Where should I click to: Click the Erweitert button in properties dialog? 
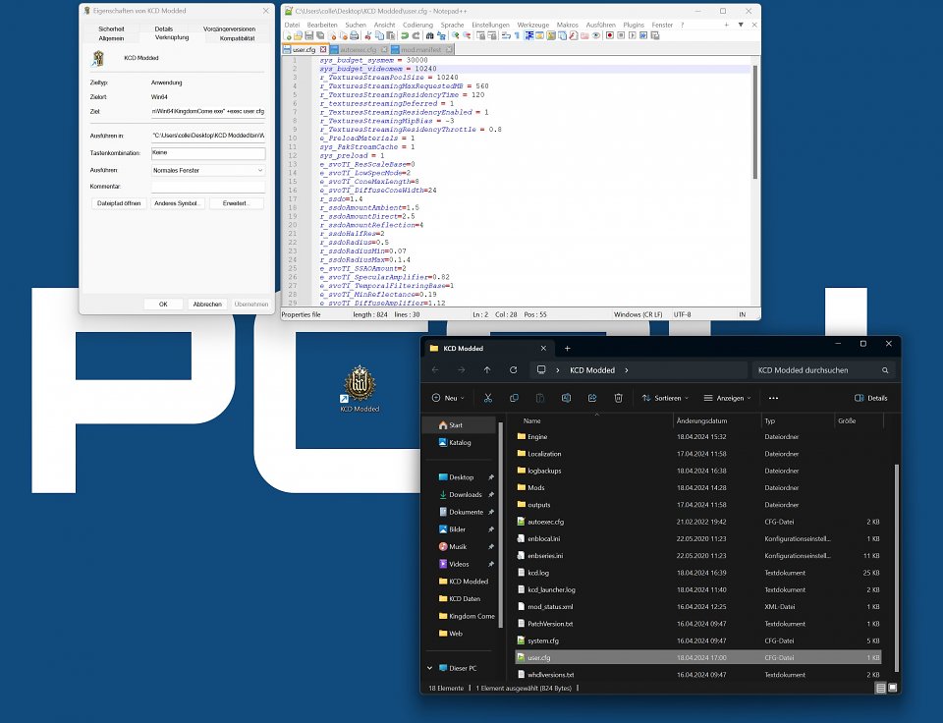[237, 203]
